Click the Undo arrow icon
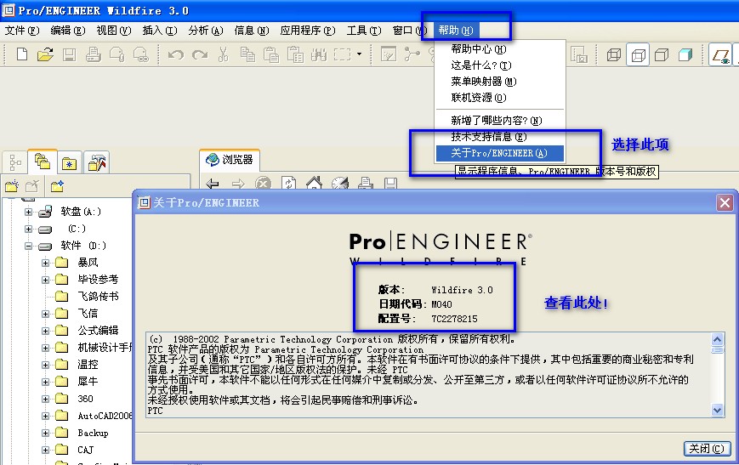 [176, 55]
